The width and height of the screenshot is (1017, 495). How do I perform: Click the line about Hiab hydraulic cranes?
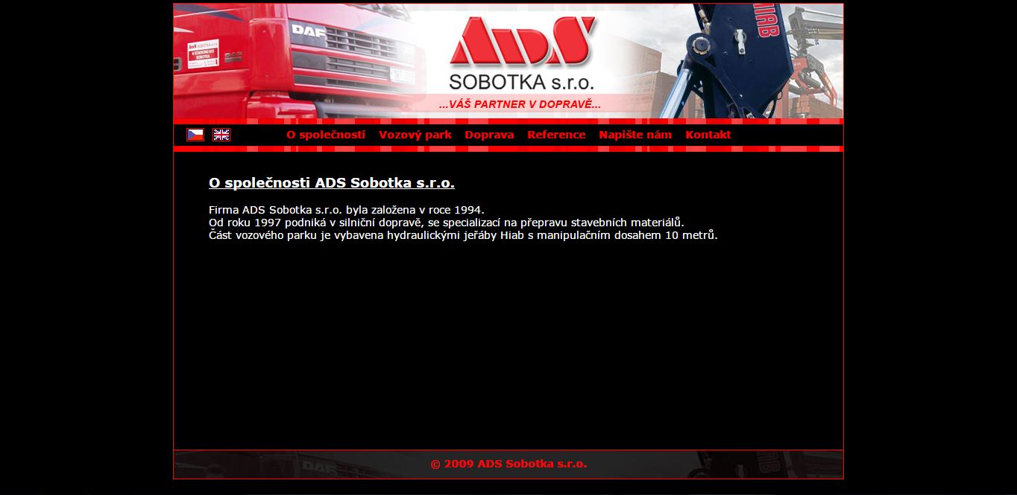click(x=463, y=235)
